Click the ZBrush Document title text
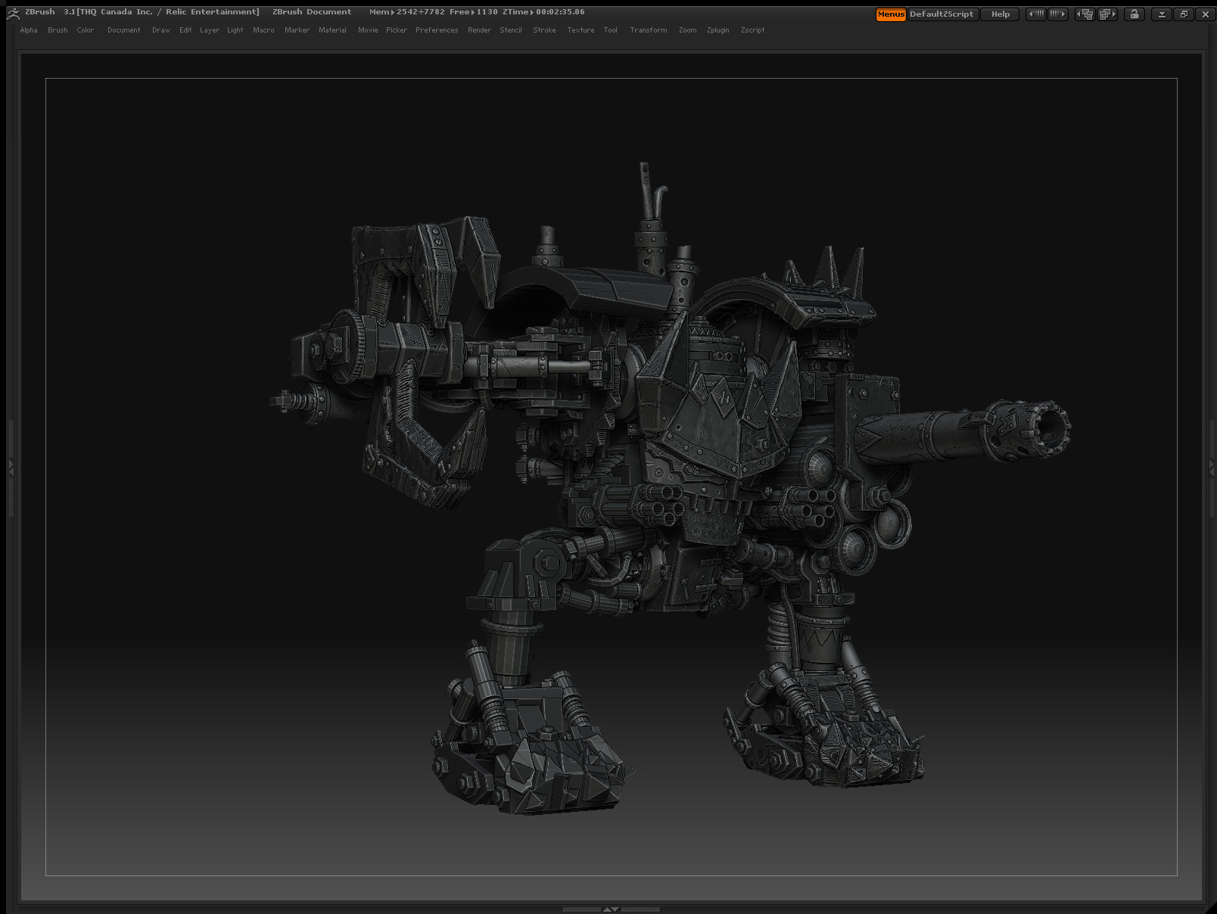This screenshot has height=914, width=1217. click(x=312, y=12)
